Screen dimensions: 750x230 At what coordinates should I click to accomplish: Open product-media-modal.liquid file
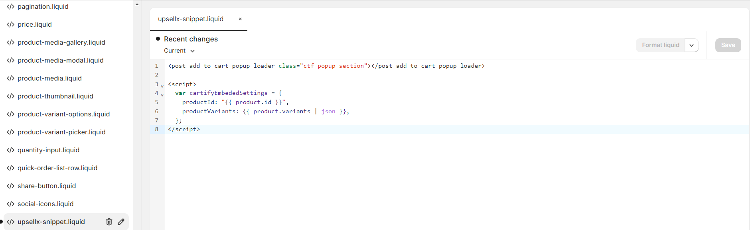[x=61, y=60]
